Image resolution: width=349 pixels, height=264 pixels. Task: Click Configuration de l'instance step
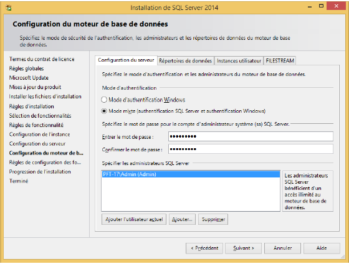pos(40,134)
